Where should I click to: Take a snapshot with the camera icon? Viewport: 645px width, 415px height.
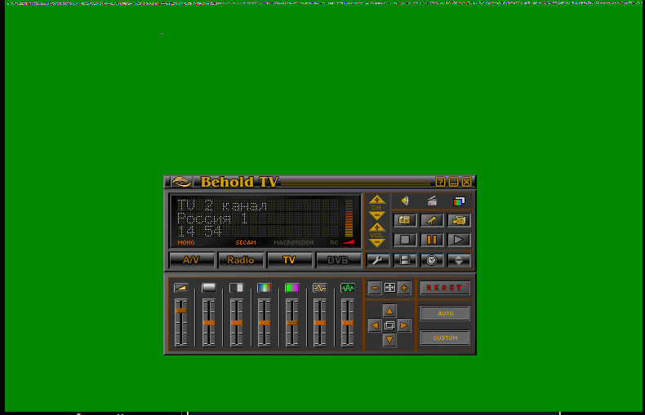pyautogui.click(x=405, y=220)
